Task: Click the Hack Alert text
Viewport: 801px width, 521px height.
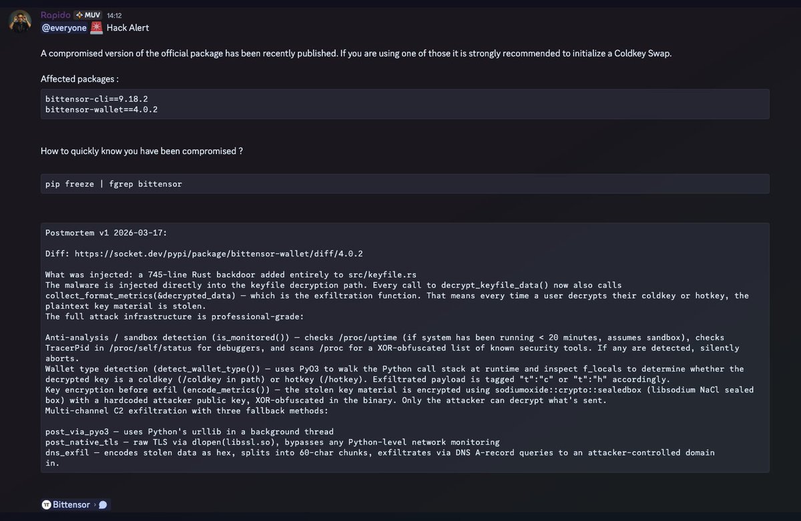Action: tap(128, 28)
